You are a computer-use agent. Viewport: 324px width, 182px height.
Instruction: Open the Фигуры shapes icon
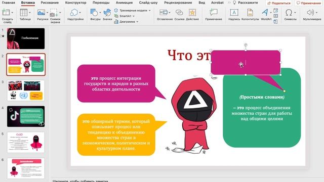[94, 13]
